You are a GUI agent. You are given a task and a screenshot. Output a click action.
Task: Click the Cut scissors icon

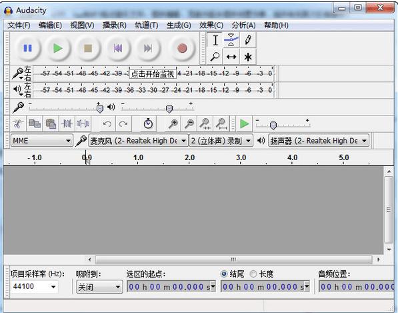(x=18, y=123)
